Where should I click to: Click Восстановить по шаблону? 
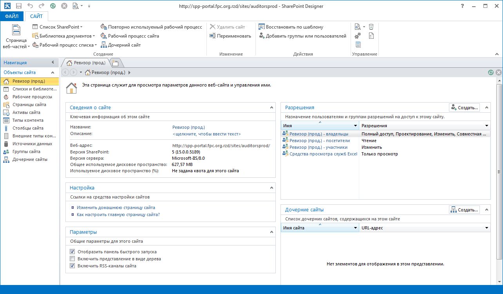coord(291,27)
